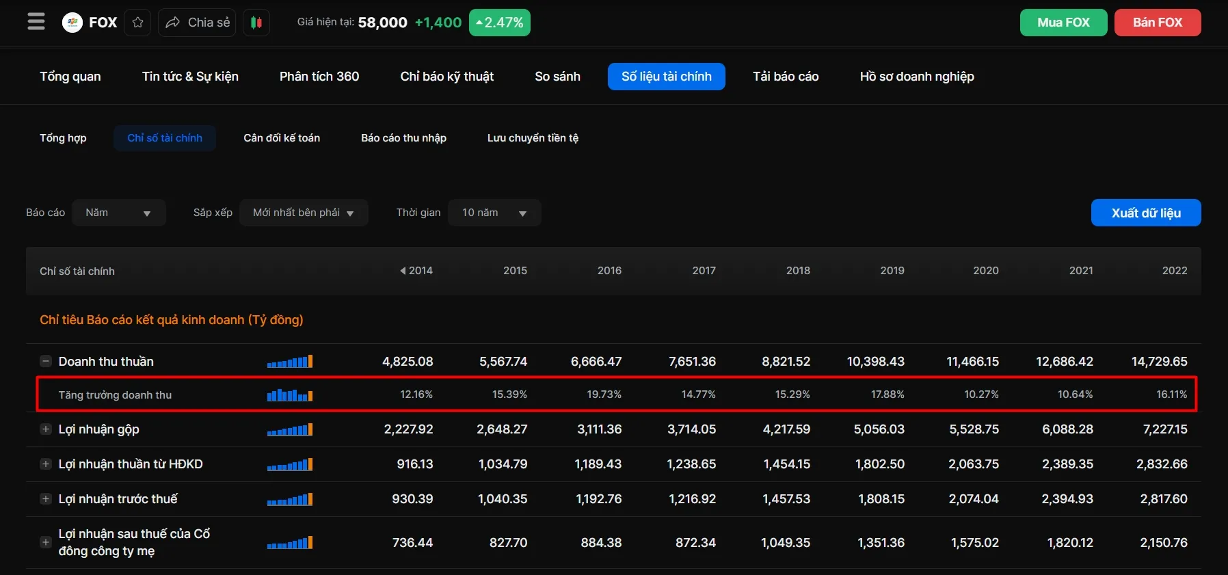Add FOX to favorites with star icon
The image size is (1228, 575).
click(x=137, y=23)
